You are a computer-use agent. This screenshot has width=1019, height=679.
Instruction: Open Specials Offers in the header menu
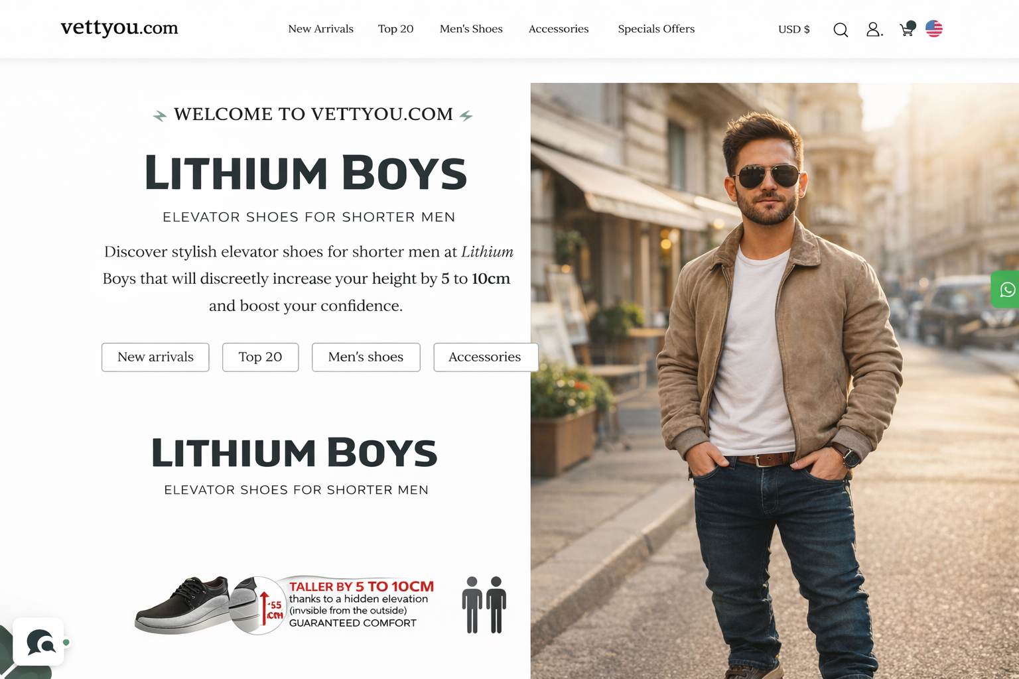click(x=656, y=29)
